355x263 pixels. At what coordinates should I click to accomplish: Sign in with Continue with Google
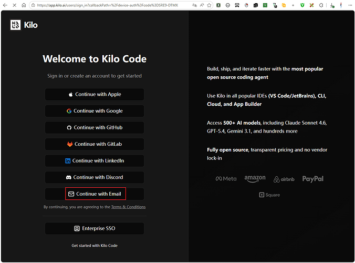coord(95,111)
